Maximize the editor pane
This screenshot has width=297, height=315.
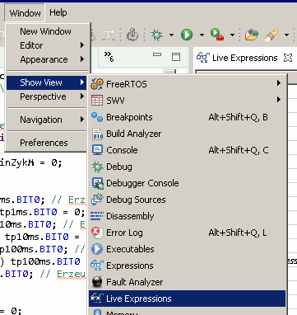[x=176, y=57]
